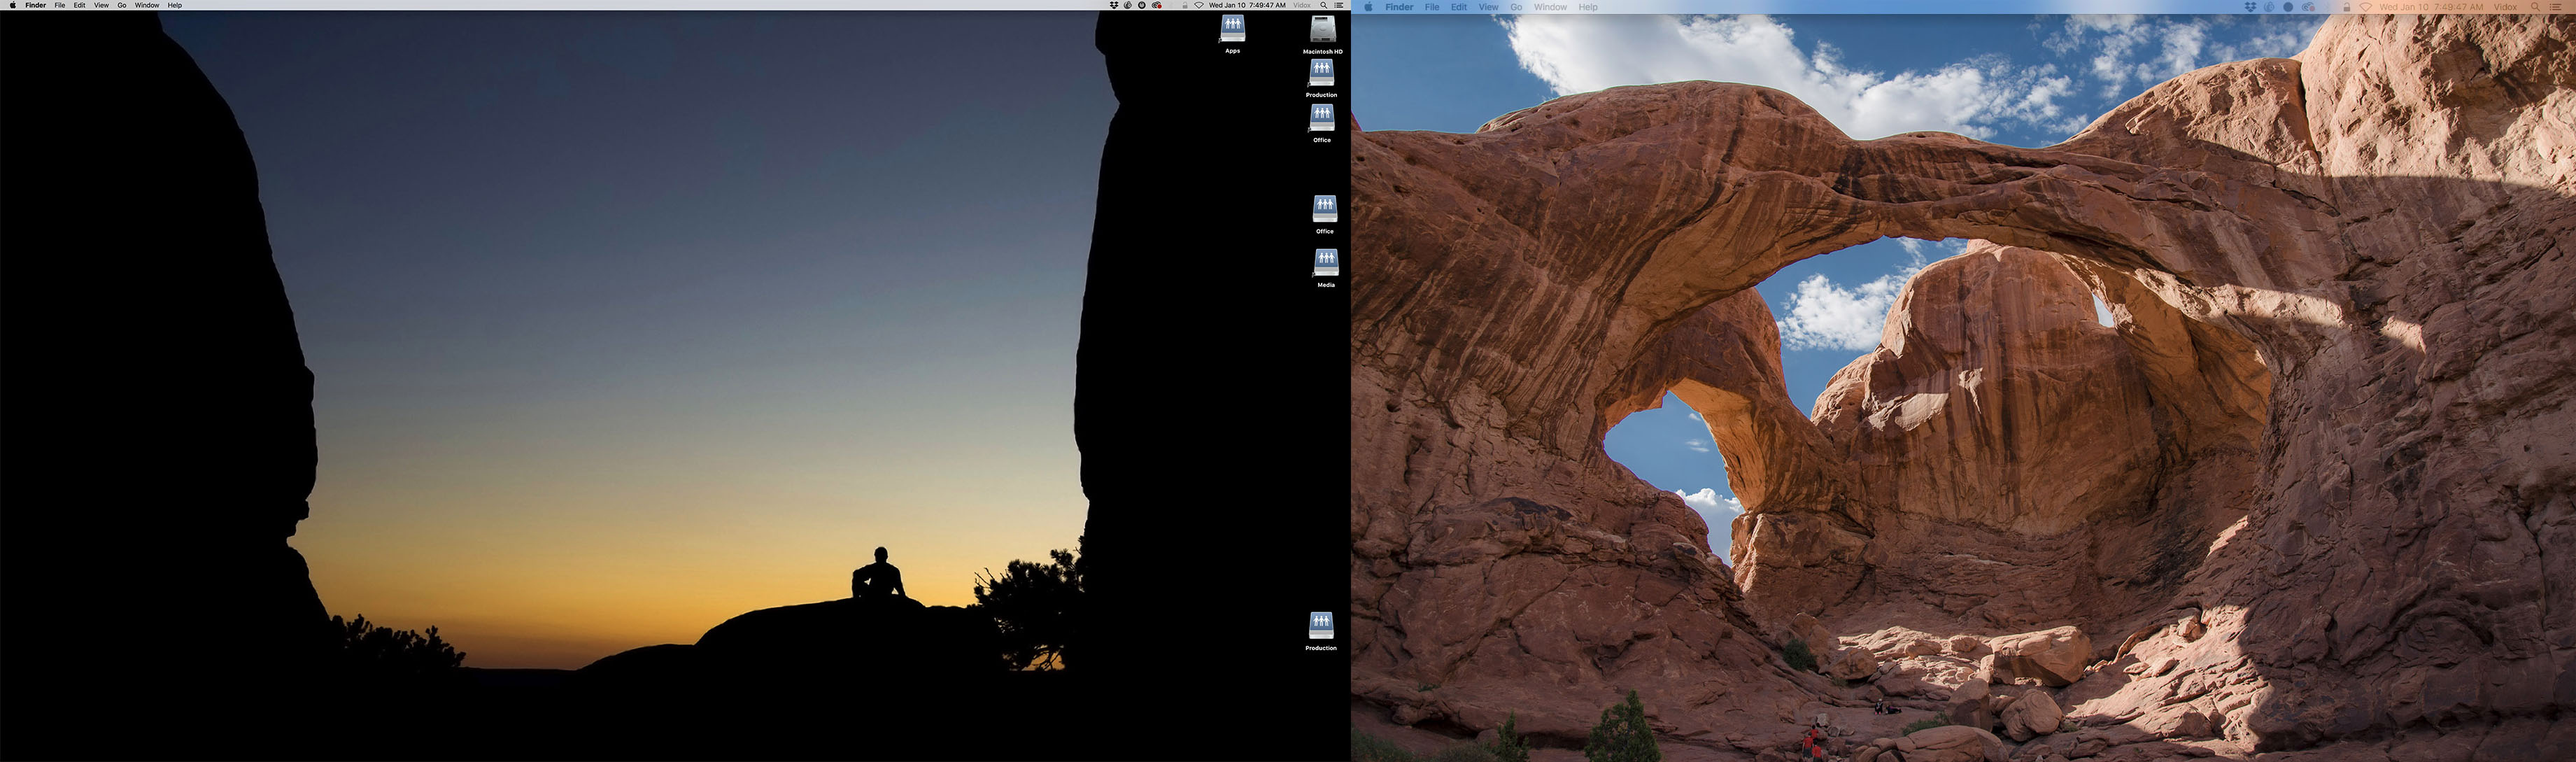Open the File menu on the left display

[60, 5]
